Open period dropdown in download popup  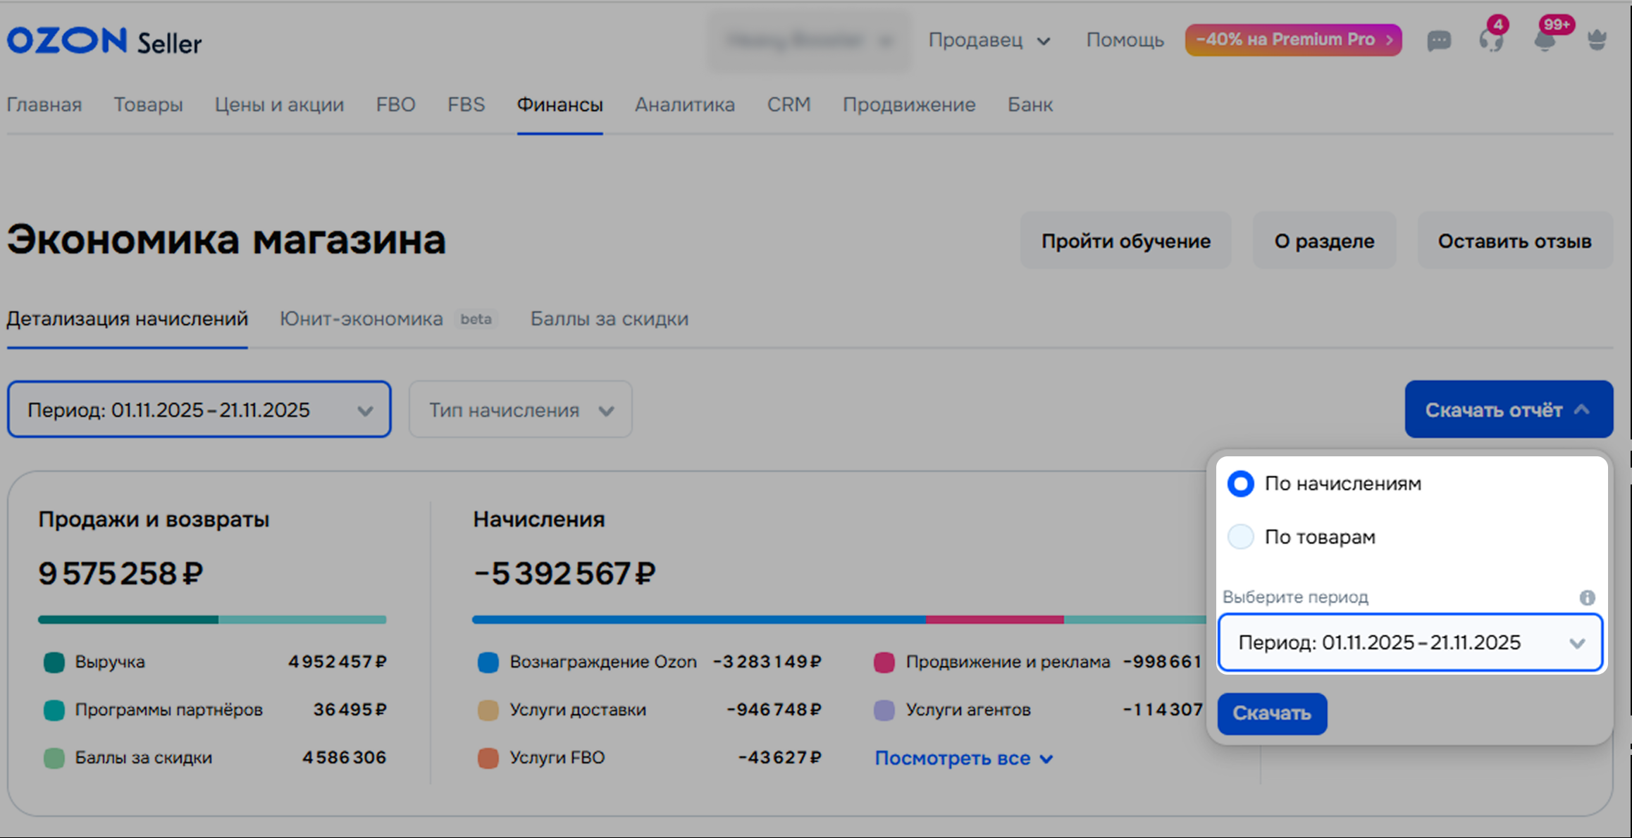[1410, 642]
